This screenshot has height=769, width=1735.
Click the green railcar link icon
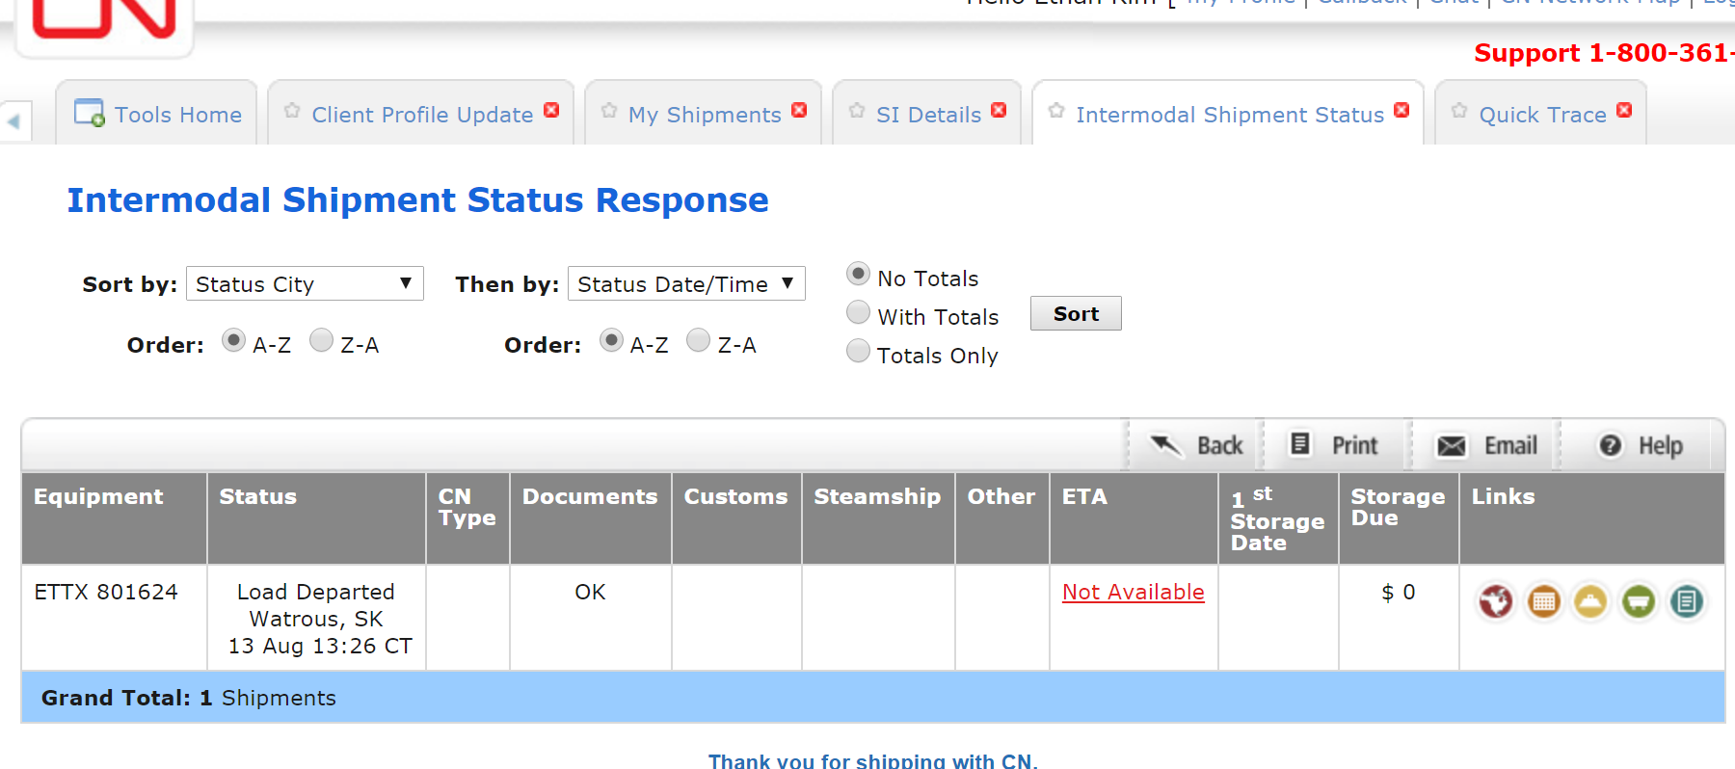[1639, 601]
